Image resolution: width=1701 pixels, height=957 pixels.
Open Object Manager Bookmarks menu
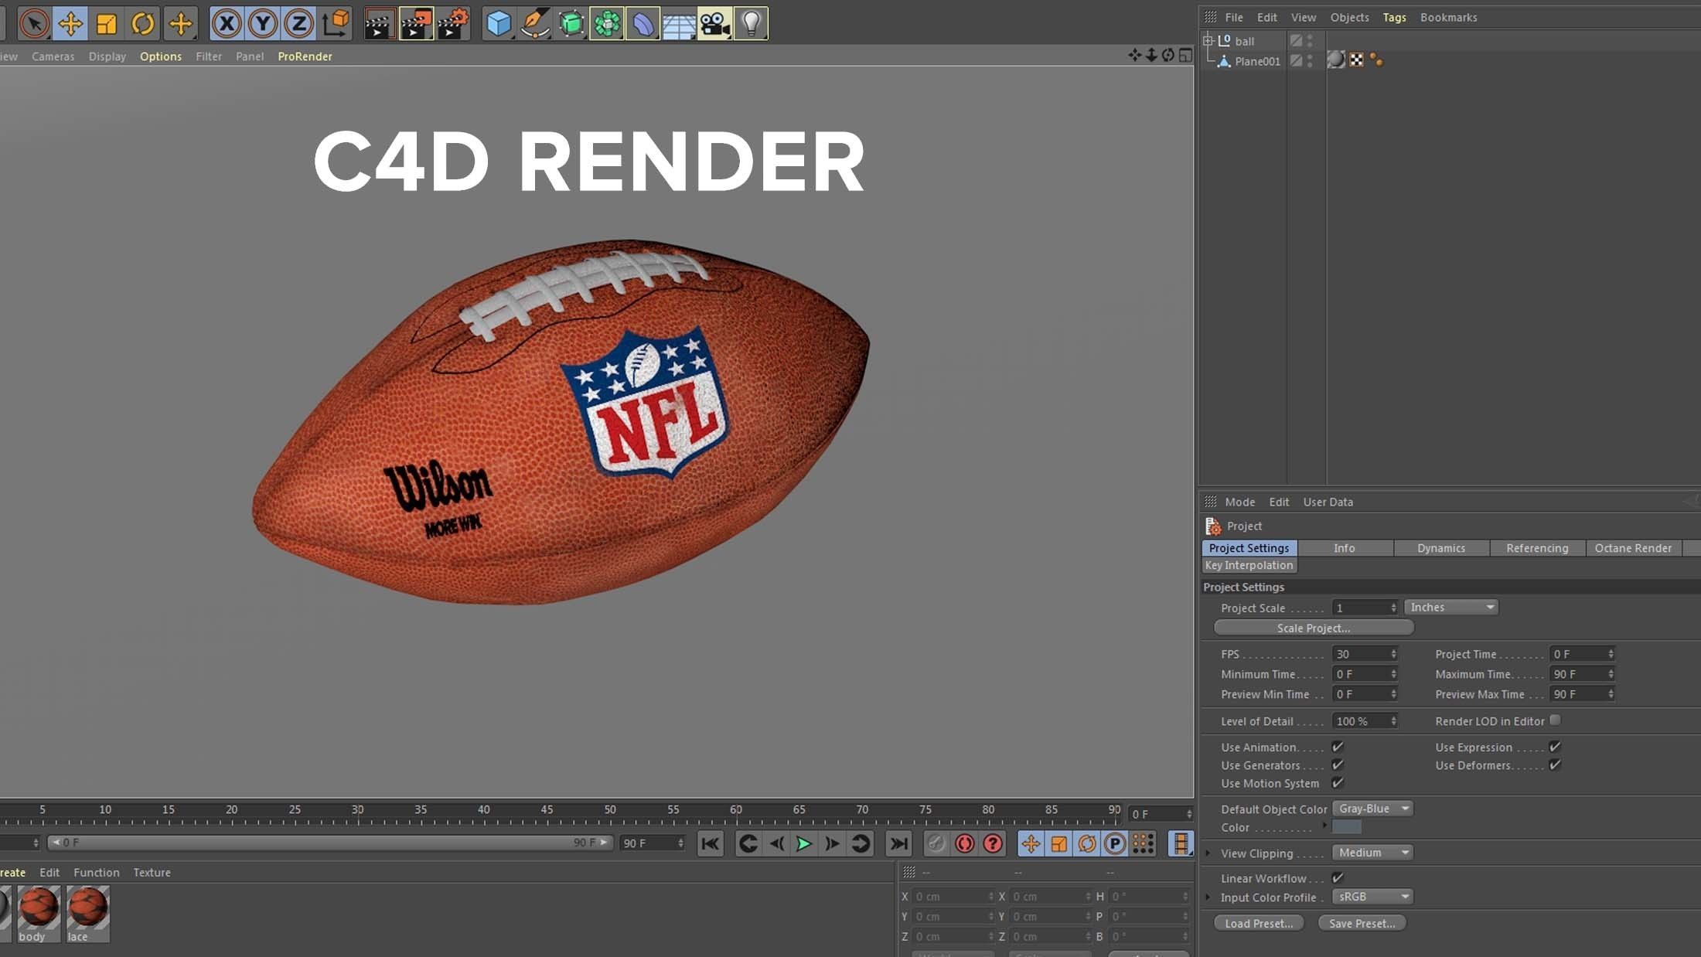[1448, 17]
